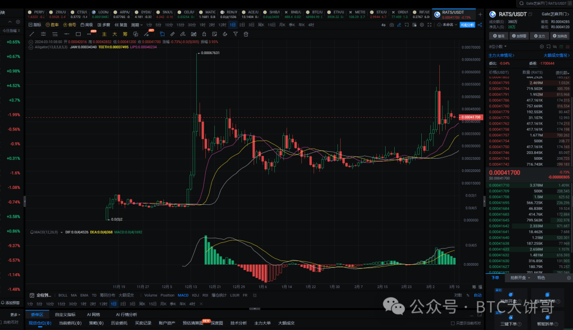This screenshot has height=330, width=573.
Task: Open the 历史委托 order history tab
Action: pyautogui.click(x=119, y=323)
